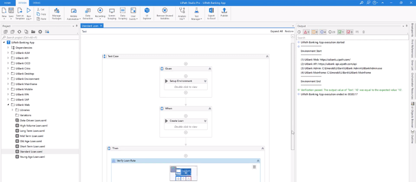Click Expand All in designer
416x182 pixels.
coord(276,31)
